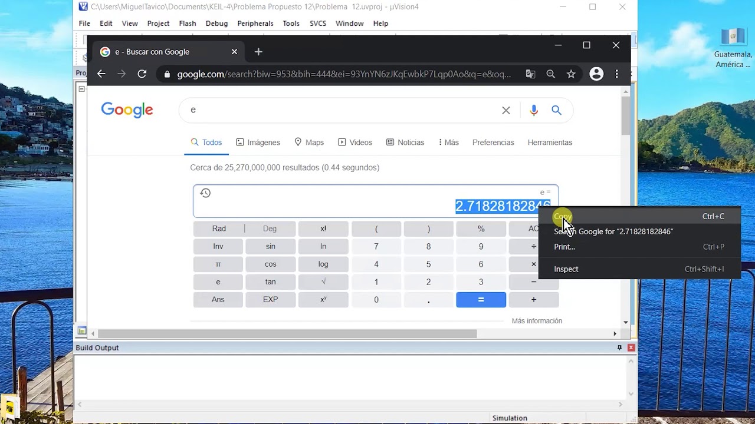This screenshot has width=755, height=424.
Task: Click the cos function key
Action: click(270, 264)
